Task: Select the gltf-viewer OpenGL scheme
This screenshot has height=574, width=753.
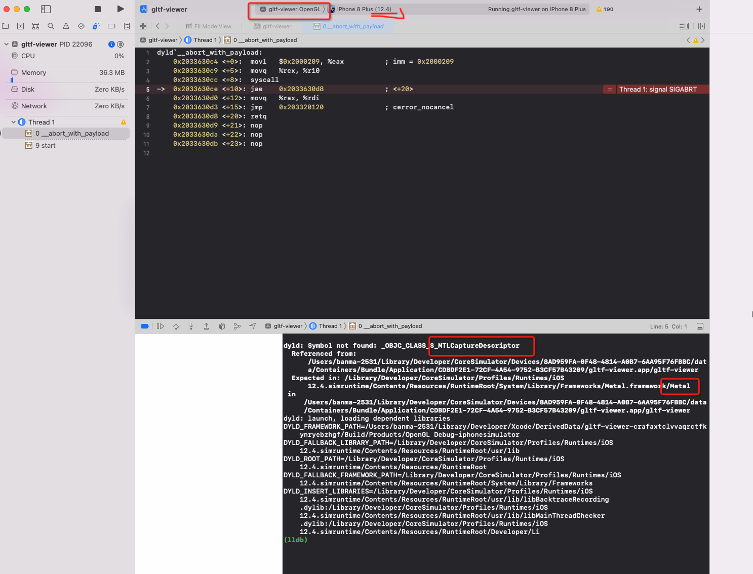Action: [x=289, y=9]
